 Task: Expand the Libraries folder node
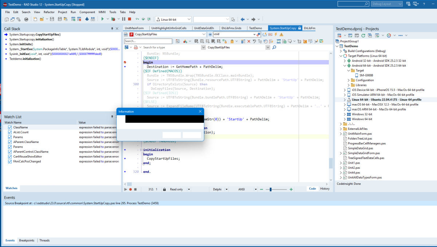point(349,85)
